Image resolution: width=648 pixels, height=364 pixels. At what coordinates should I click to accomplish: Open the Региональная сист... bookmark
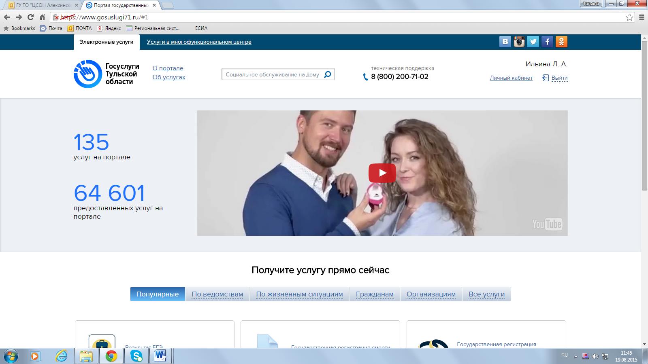(x=153, y=28)
